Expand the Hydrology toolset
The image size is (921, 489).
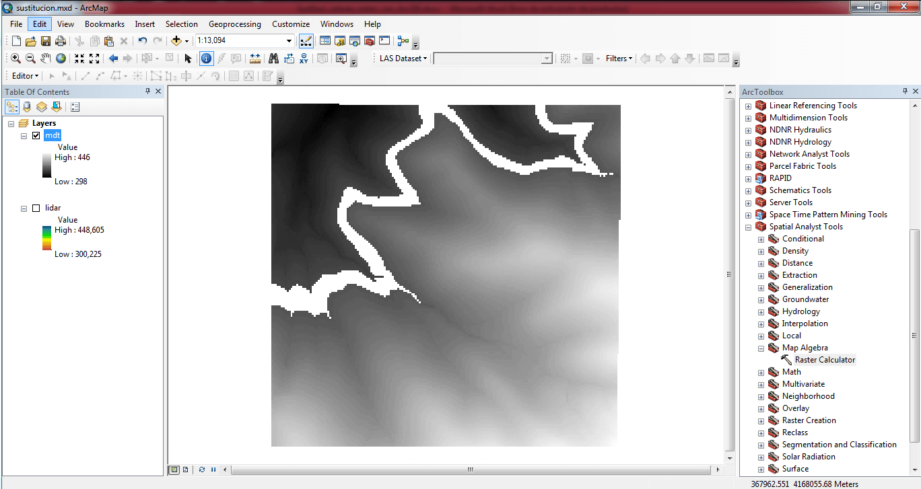(x=761, y=311)
